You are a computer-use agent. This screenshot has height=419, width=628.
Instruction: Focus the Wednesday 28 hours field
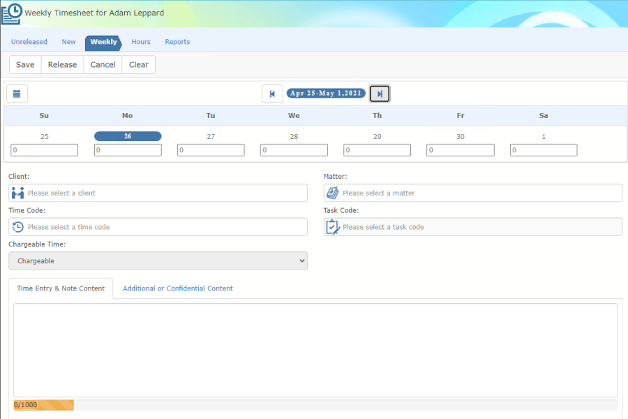pyautogui.click(x=294, y=150)
